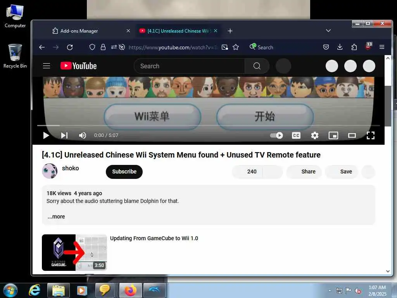
Task: Click the YouTube Search input field
Action: click(x=189, y=66)
